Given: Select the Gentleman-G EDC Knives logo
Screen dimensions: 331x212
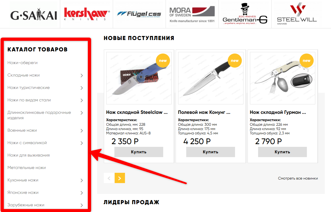Looking at the screenshot, I should click(245, 14).
